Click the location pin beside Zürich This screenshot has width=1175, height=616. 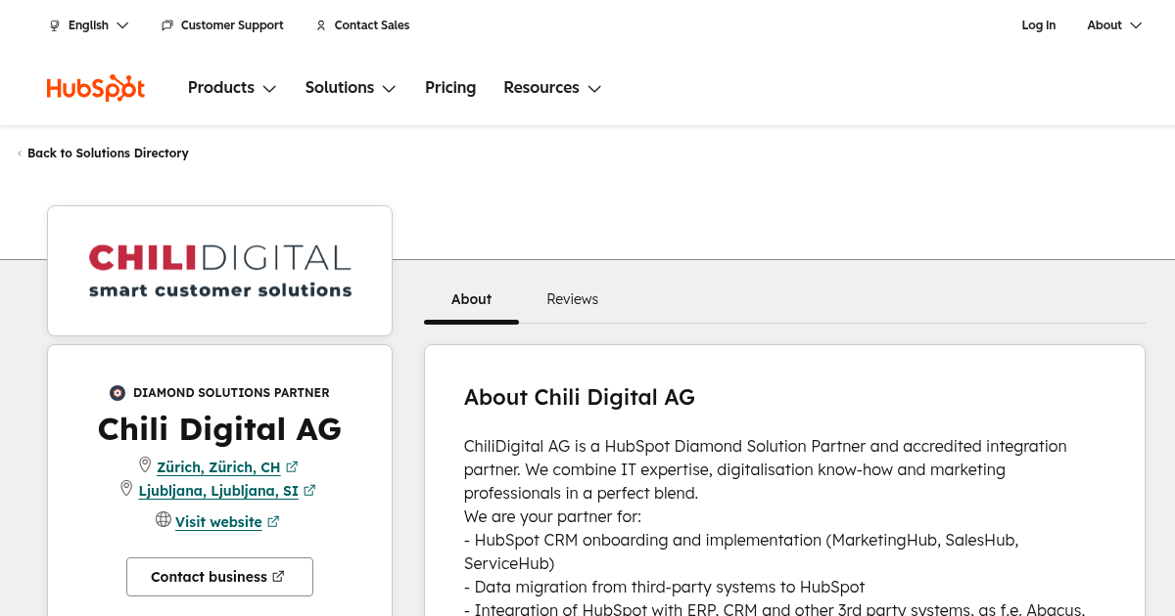pos(145,465)
